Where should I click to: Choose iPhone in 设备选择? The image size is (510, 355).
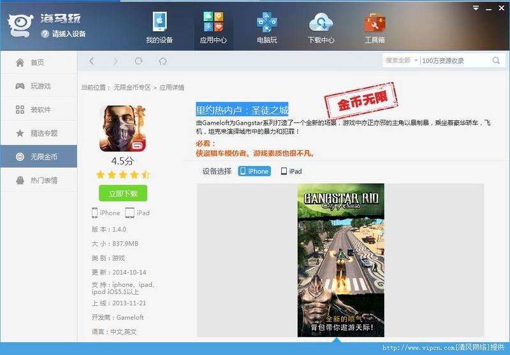pos(254,171)
